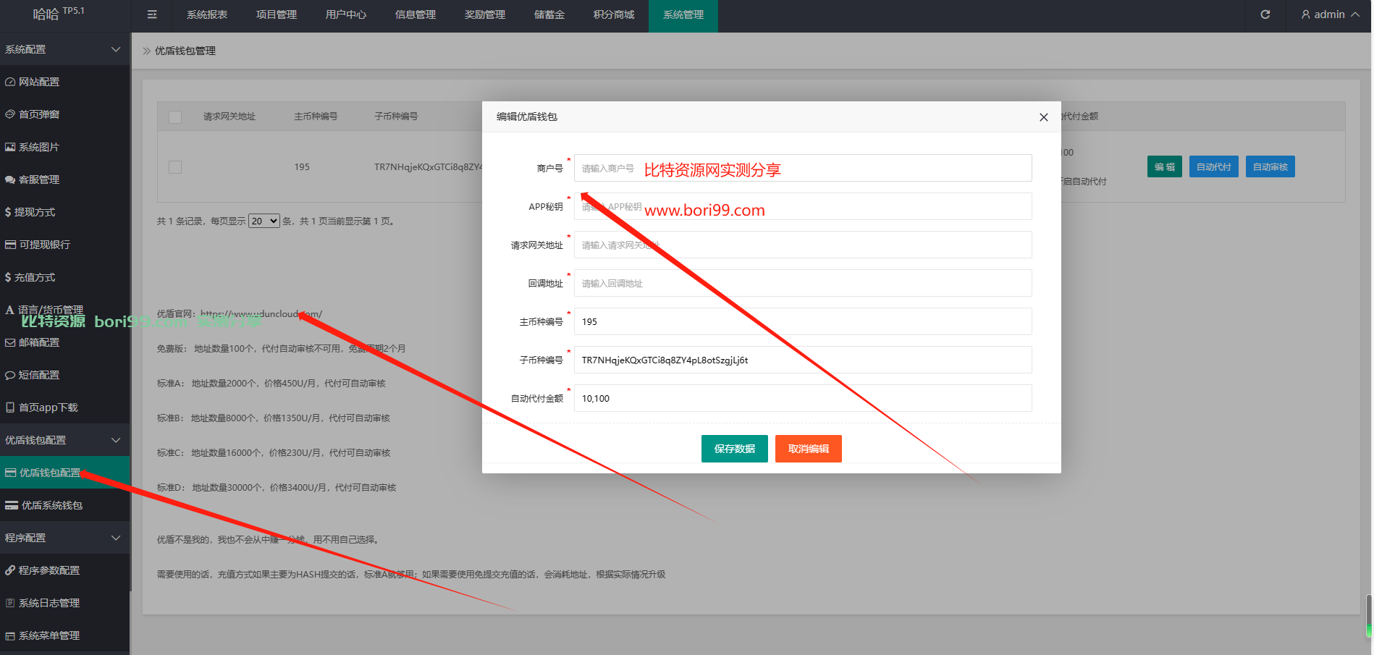Click the 商户号 input field
This screenshot has width=1374, height=655.
[803, 168]
